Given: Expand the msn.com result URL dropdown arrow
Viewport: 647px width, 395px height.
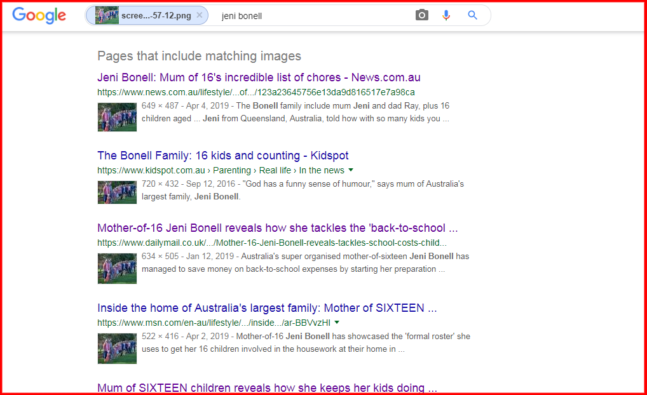Looking at the screenshot, I should click(337, 322).
